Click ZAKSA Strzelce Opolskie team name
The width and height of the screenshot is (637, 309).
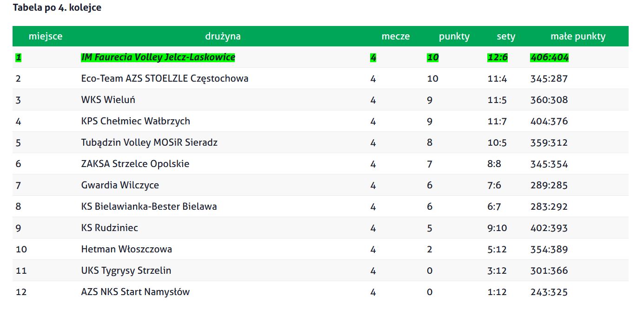pos(135,164)
